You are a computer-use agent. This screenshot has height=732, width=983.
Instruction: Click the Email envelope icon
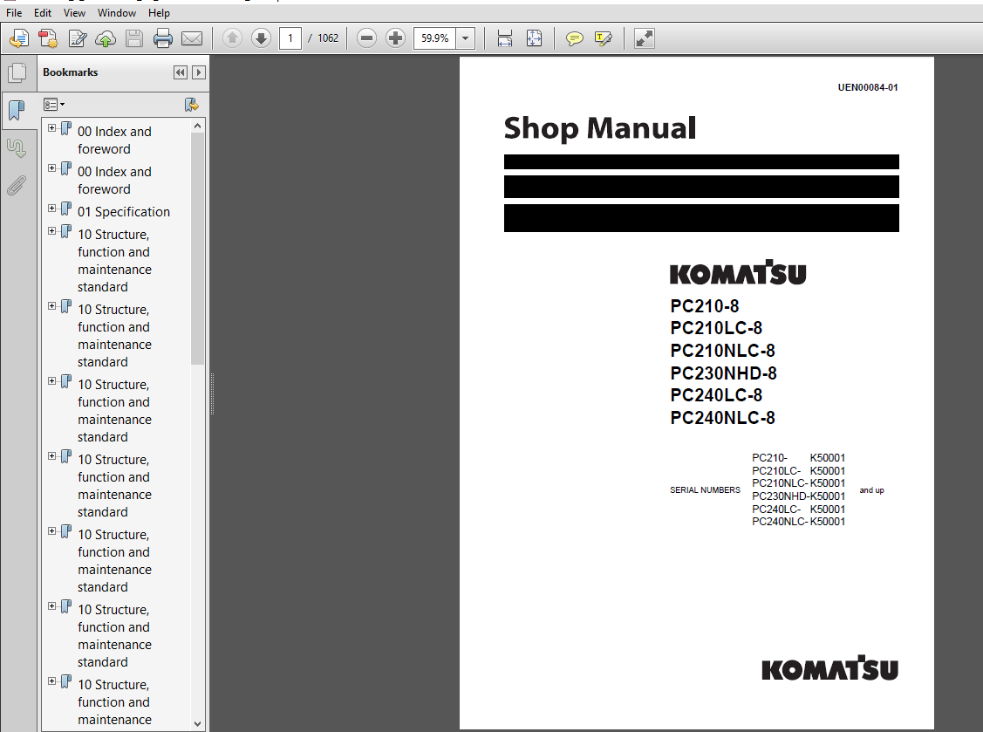point(192,38)
